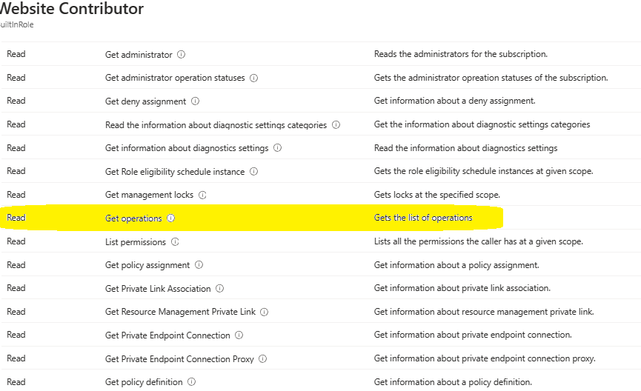The image size is (641, 391).
Task: Show info for diagnostic settings categories
Action: 336,124
